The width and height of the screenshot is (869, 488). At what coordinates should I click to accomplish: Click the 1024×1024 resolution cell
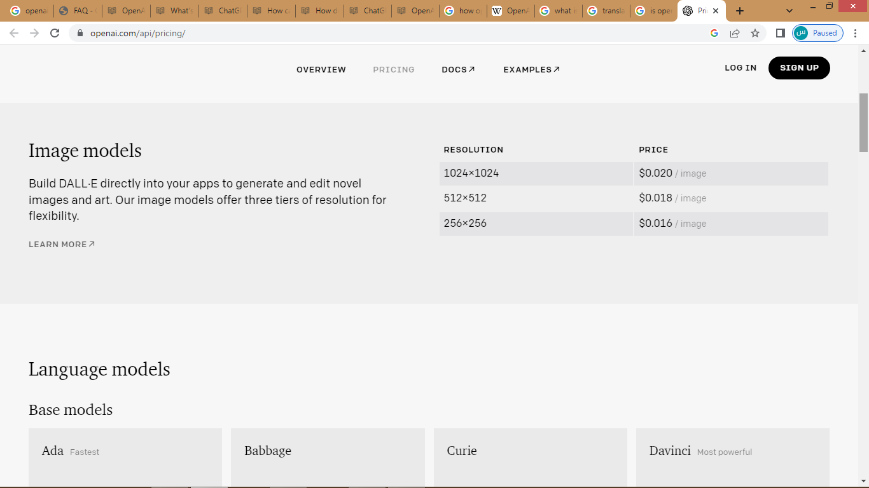[536, 173]
